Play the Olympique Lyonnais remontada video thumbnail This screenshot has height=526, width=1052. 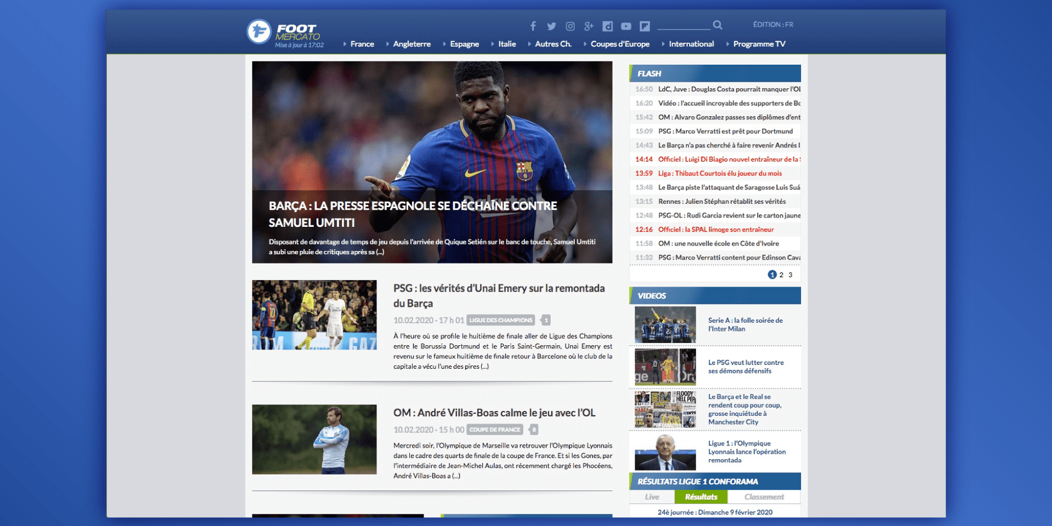[x=665, y=452]
